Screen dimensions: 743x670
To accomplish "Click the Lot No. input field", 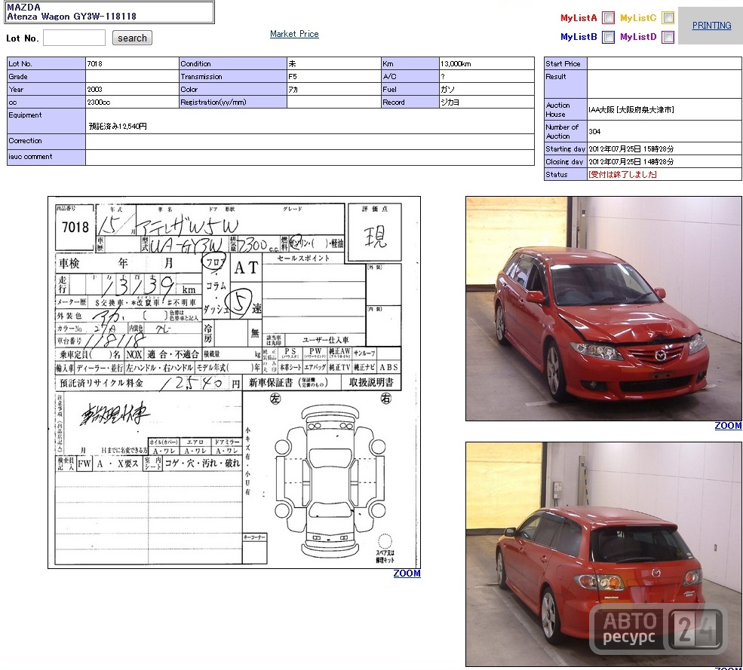I will point(74,38).
